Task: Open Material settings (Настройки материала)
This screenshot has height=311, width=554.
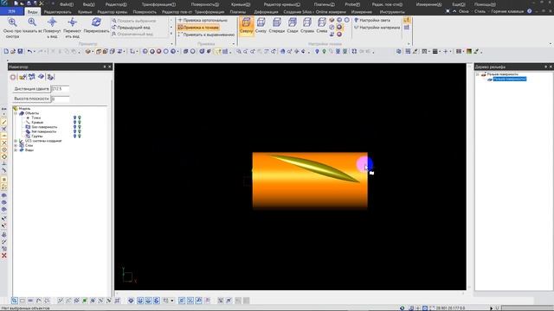Action: (x=377, y=28)
